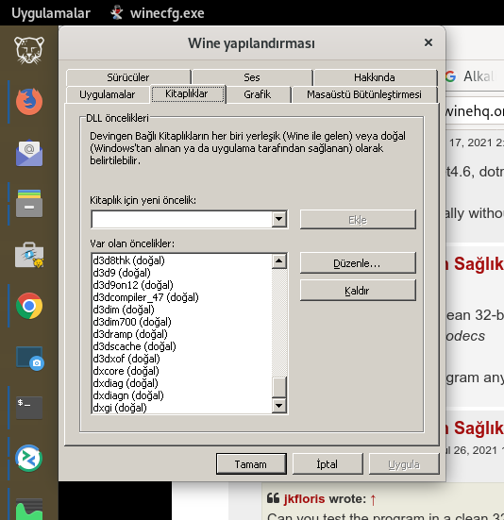Viewport: 504px width, 520px height.
Task: Click the Ekle button
Action: click(x=358, y=220)
